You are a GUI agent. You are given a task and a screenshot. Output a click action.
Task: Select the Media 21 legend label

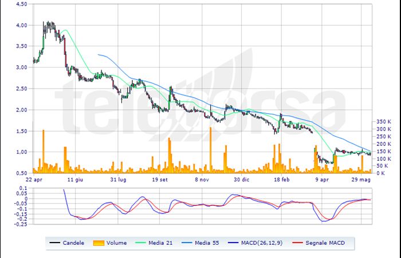pyautogui.click(x=160, y=243)
